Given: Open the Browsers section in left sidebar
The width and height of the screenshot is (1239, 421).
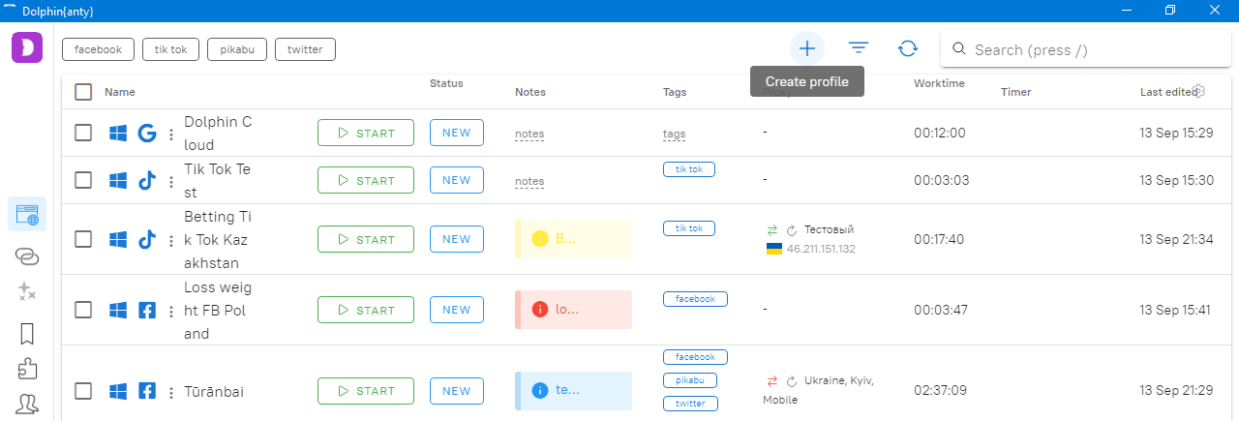Looking at the screenshot, I should click(26, 214).
